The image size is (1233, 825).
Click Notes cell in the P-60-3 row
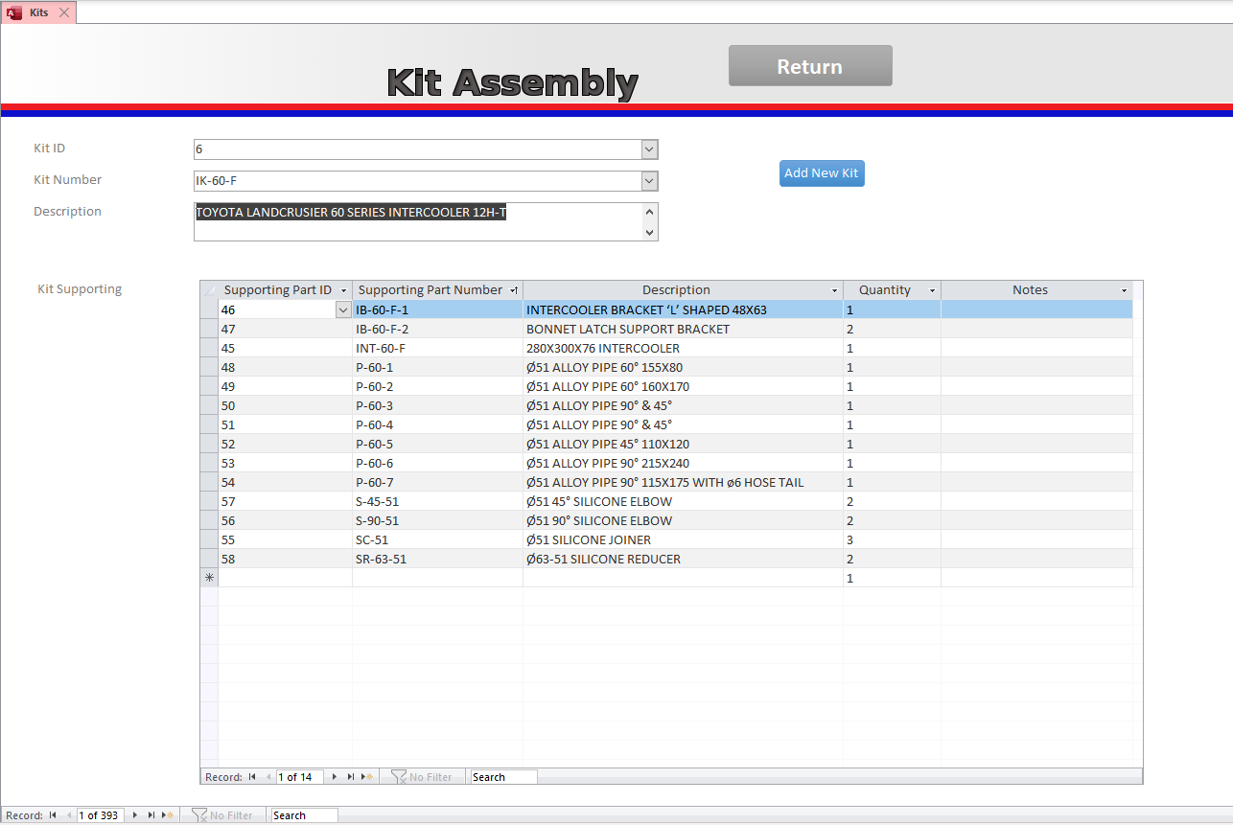click(1036, 405)
